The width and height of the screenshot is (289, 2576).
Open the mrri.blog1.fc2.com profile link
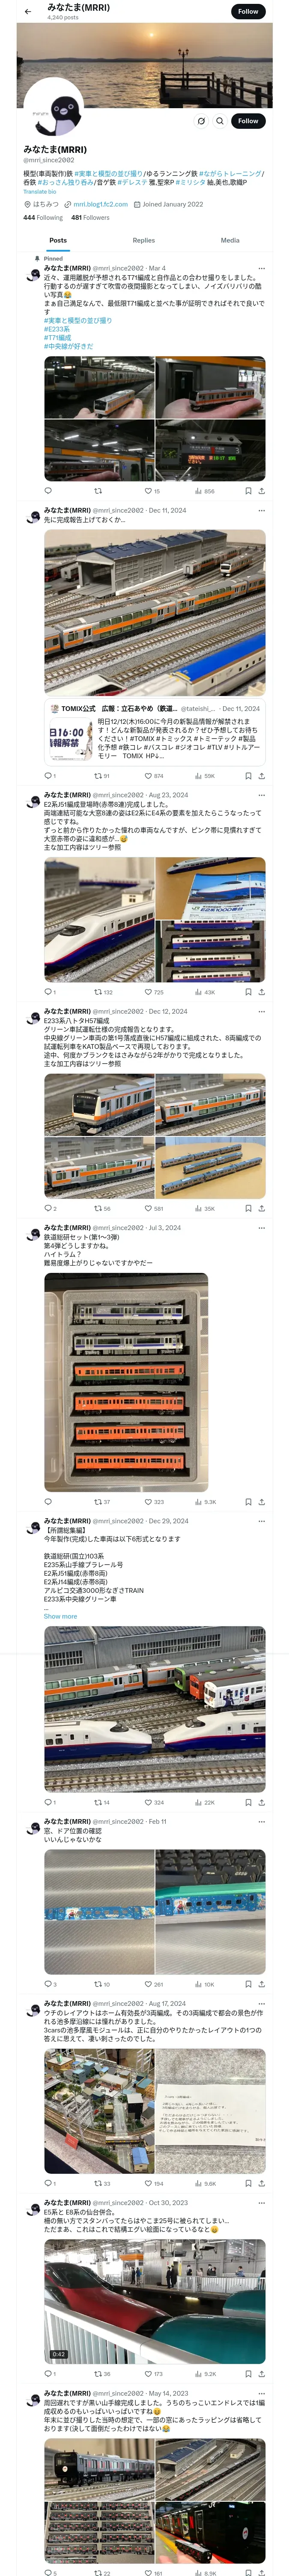click(x=100, y=204)
